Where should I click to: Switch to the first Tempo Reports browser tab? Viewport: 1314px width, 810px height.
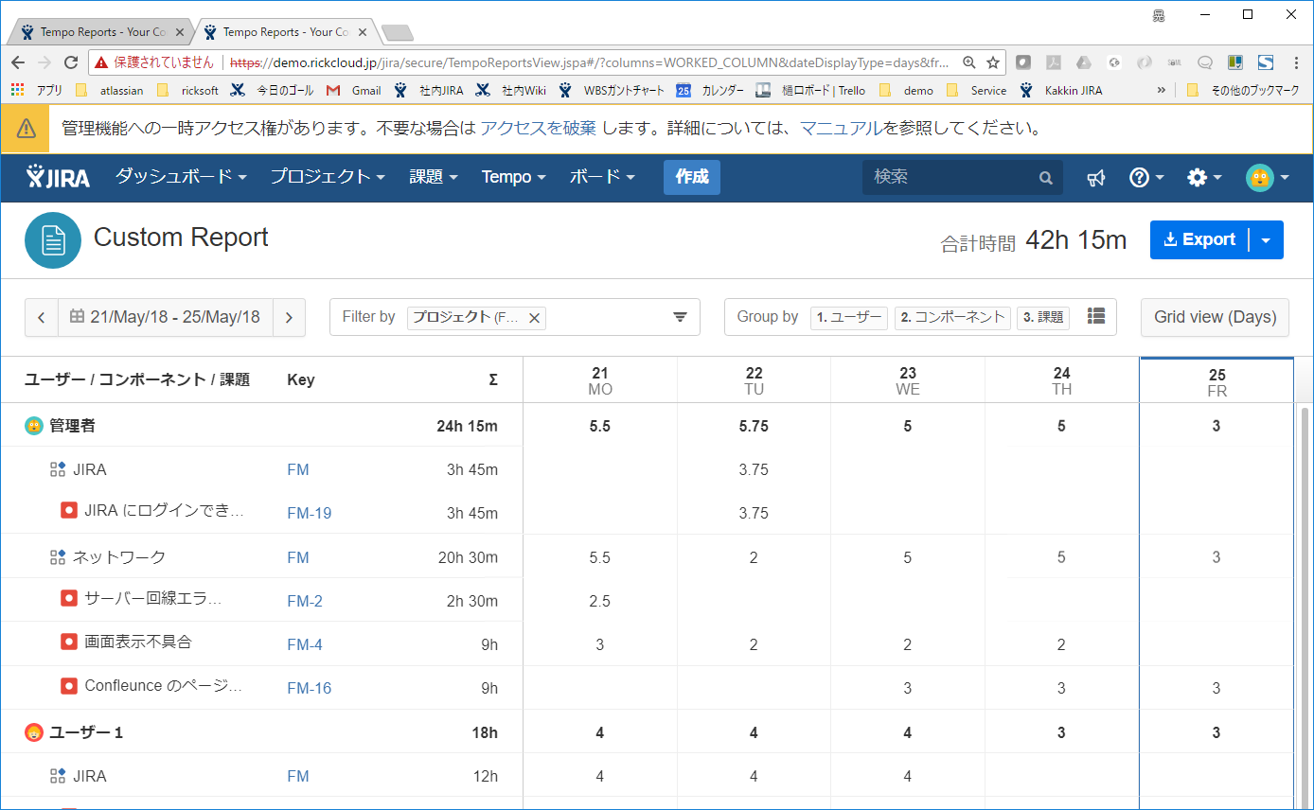click(x=104, y=32)
